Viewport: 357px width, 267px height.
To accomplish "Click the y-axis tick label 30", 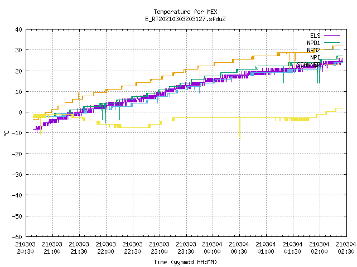I will coord(18,50).
